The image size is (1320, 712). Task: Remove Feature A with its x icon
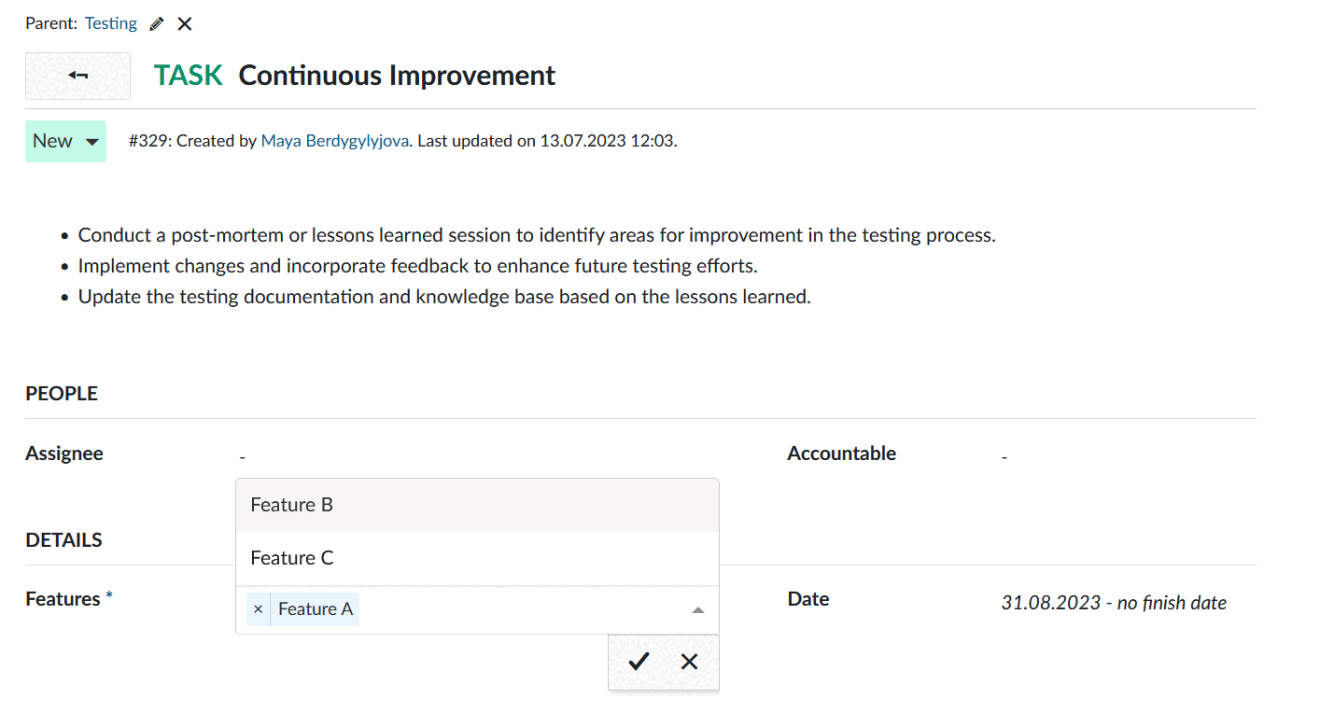[258, 608]
